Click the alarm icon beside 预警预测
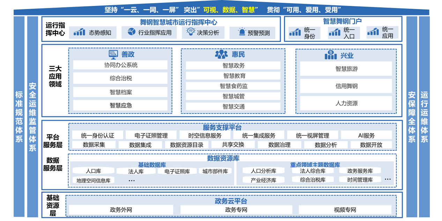 (242, 32)
